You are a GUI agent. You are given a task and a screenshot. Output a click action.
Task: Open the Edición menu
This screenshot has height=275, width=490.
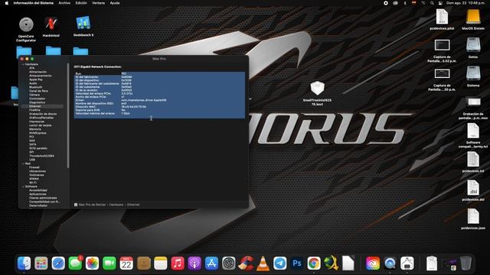click(x=81, y=3)
